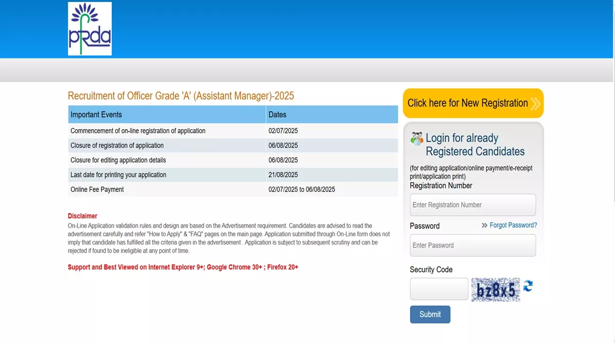This screenshot has height=346, width=615.
Task: Click the PFRDA logo
Action: (90, 29)
